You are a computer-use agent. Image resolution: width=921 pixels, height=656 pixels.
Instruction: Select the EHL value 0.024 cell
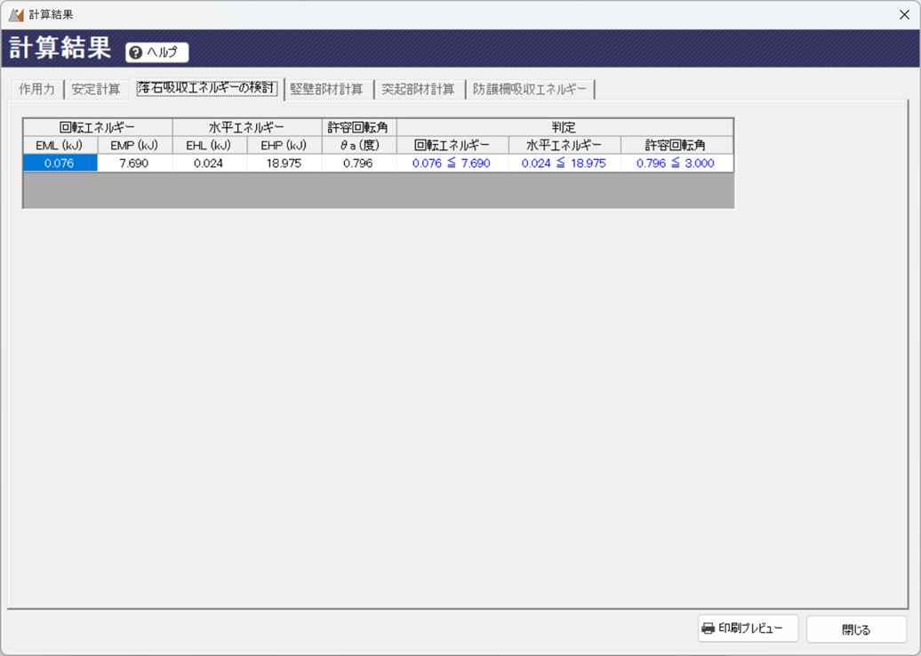tap(209, 164)
